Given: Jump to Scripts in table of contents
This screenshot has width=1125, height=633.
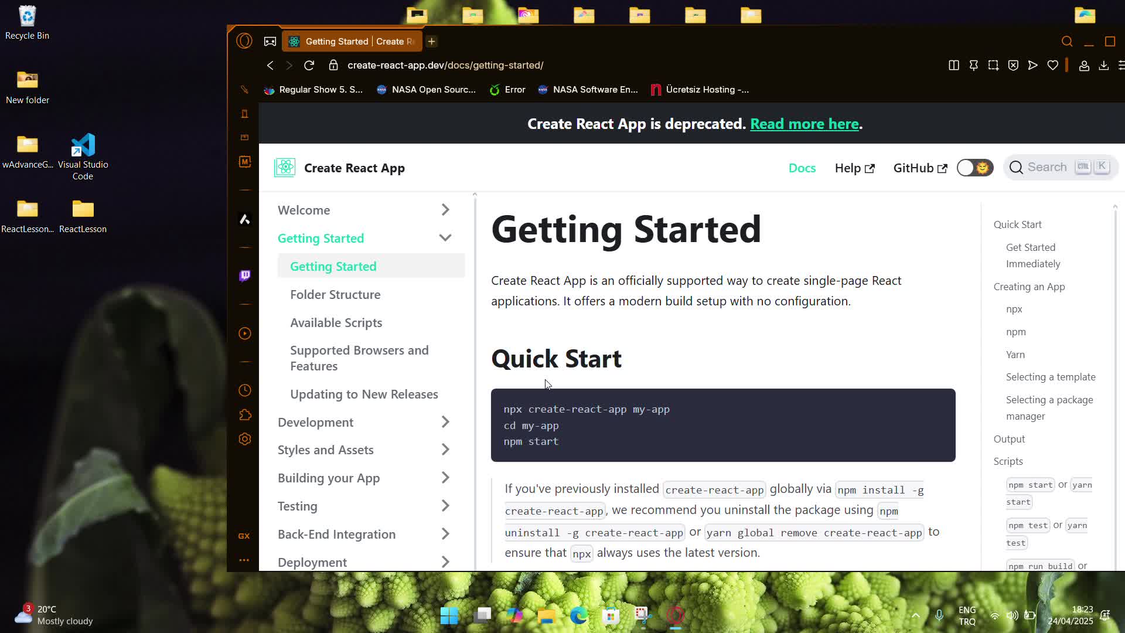Looking at the screenshot, I should [1008, 461].
